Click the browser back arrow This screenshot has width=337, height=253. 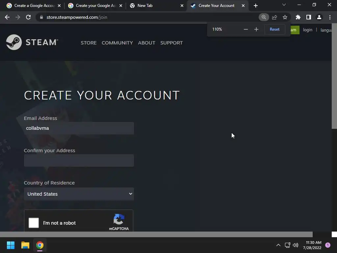[x=7, y=17]
